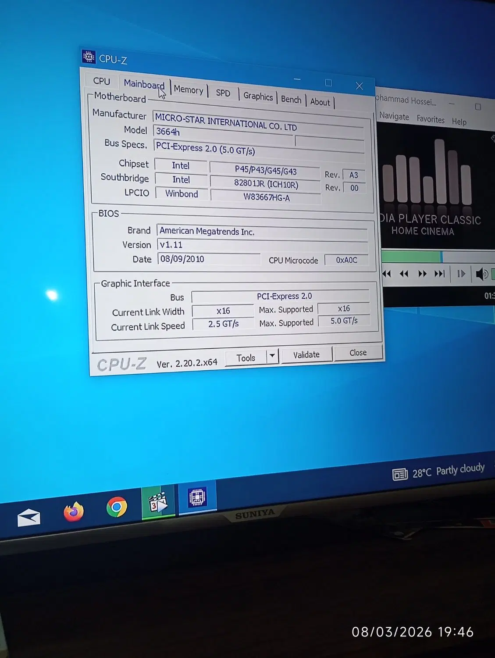The image size is (495, 658).
Task: Click Max. Supported speed 5.0 GT/s
Action: tap(344, 321)
